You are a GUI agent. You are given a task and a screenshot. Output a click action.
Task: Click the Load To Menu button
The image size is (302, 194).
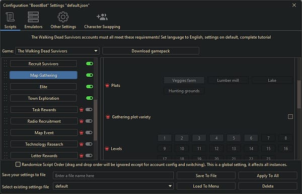206,186
